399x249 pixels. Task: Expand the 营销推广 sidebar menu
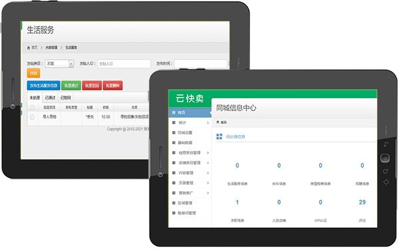point(190,193)
